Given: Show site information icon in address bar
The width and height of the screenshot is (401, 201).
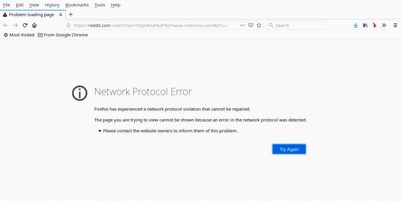Looking at the screenshot, I should click(x=68, y=25).
